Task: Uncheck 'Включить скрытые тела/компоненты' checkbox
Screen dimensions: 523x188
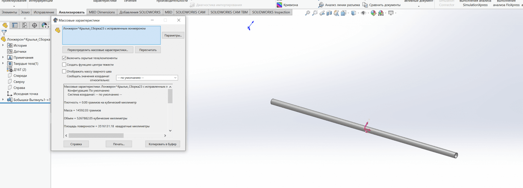Action: 64,58
